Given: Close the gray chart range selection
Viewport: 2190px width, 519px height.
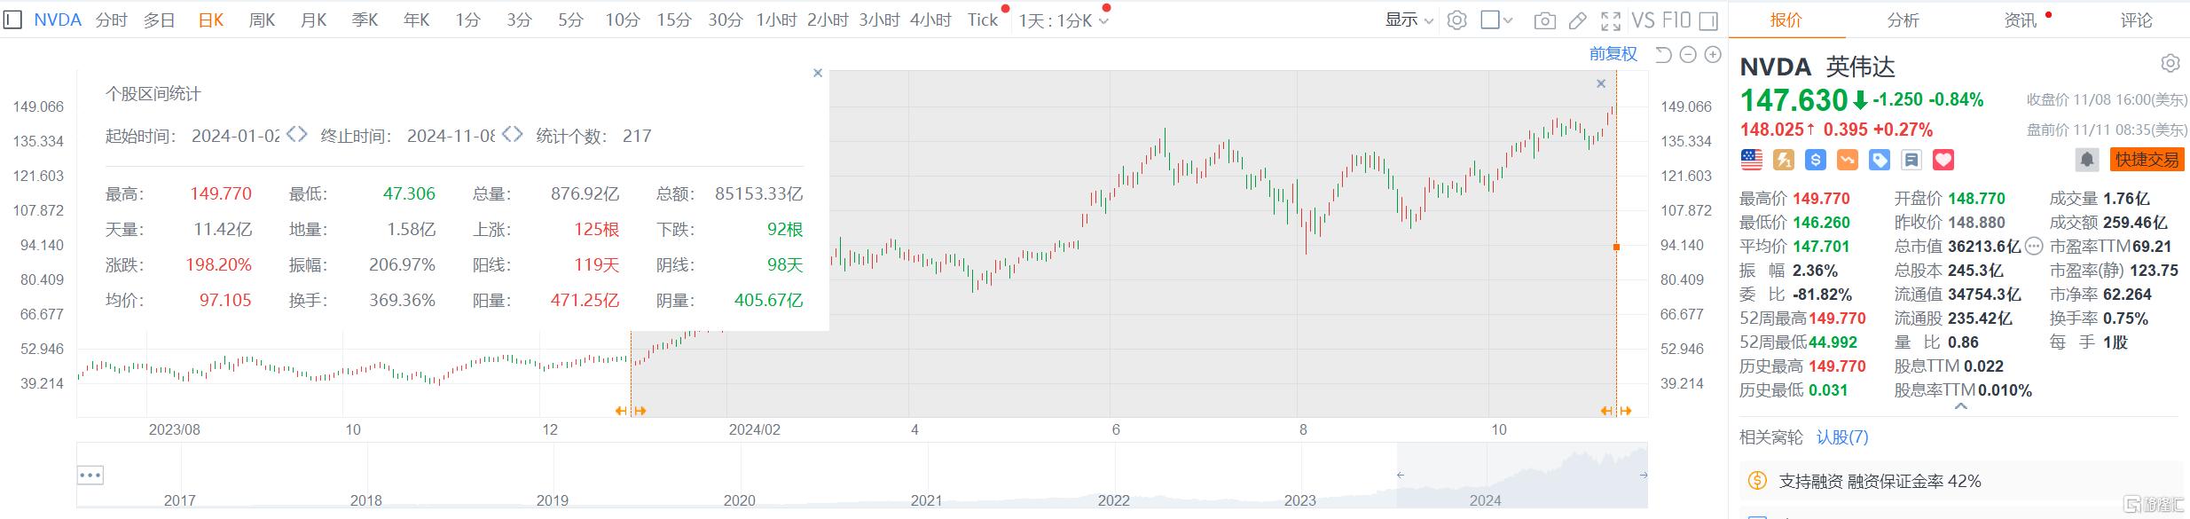Looking at the screenshot, I should [x=1601, y=83].
